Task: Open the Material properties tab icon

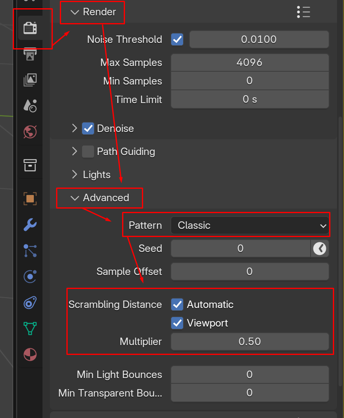Action: pos(30,355)
